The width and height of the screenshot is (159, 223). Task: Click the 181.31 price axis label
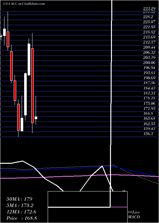tap(149, 93)
